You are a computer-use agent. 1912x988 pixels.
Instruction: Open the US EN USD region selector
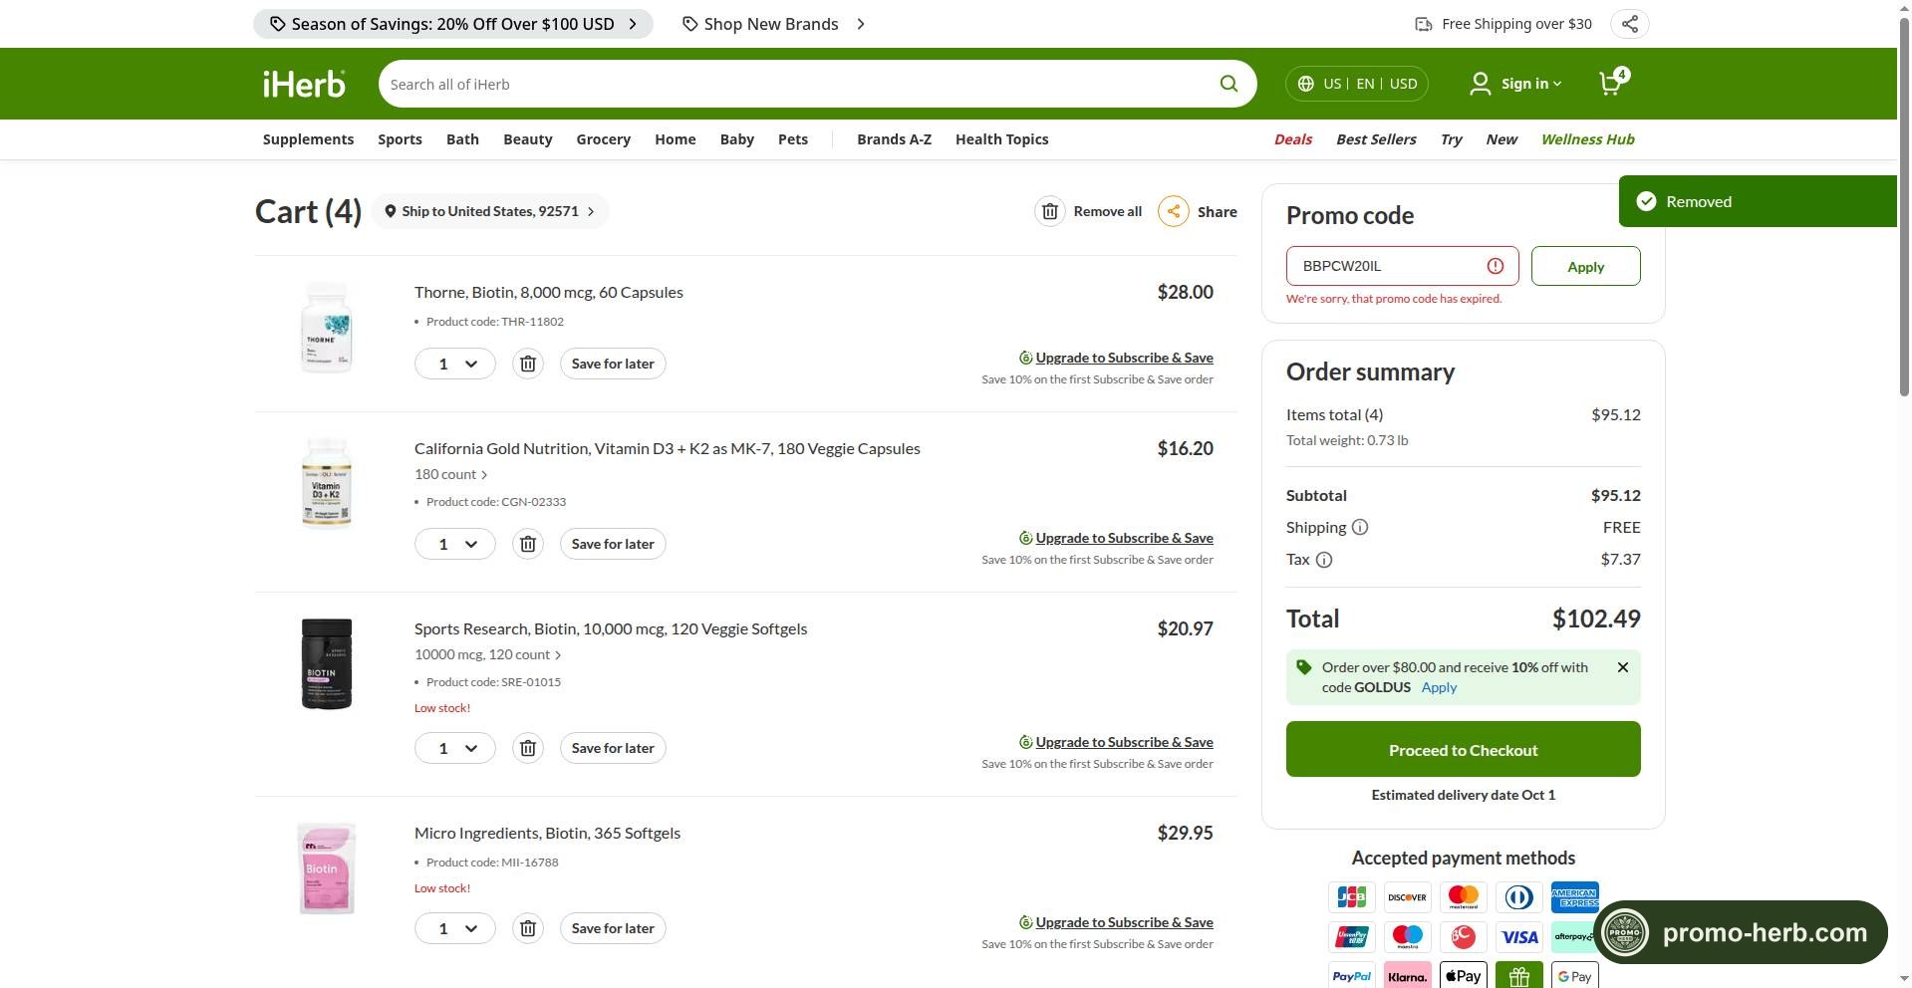click(x=1357, y=84)
